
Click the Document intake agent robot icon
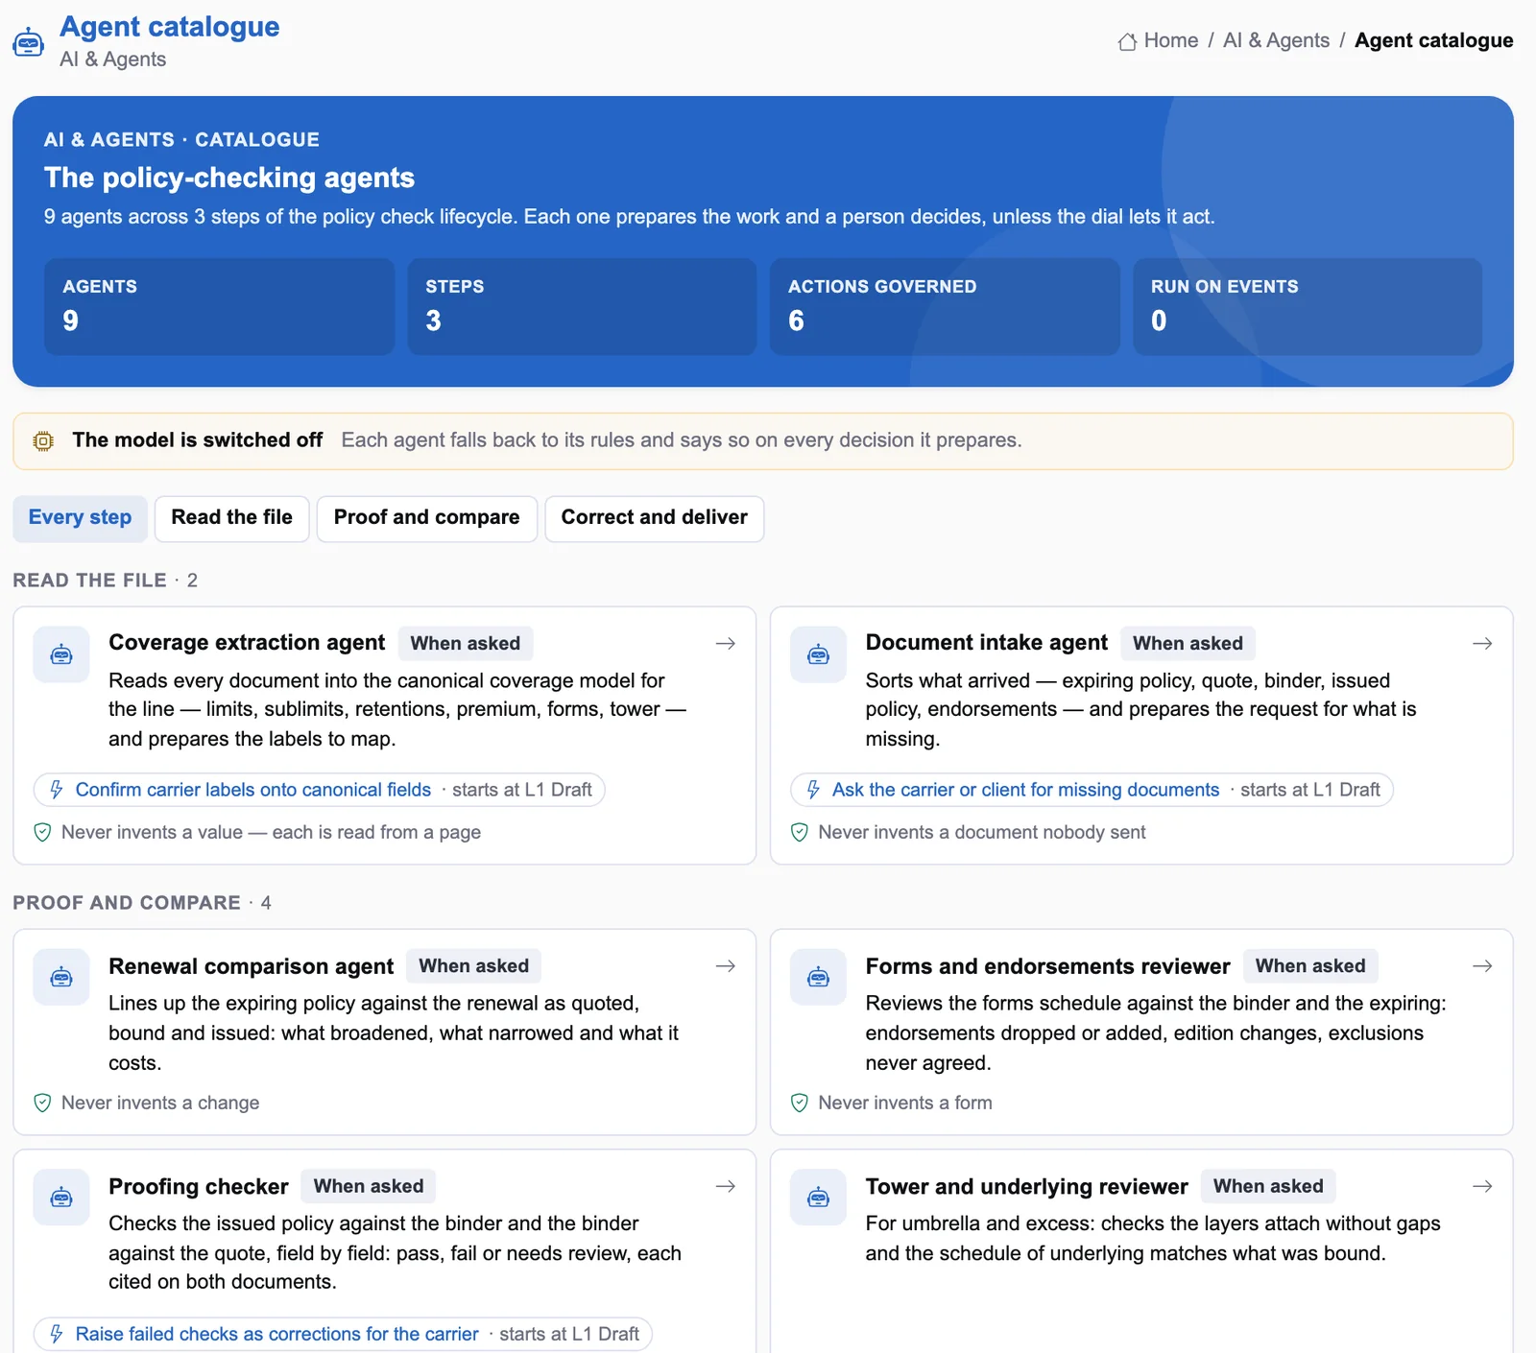point(818,655)
